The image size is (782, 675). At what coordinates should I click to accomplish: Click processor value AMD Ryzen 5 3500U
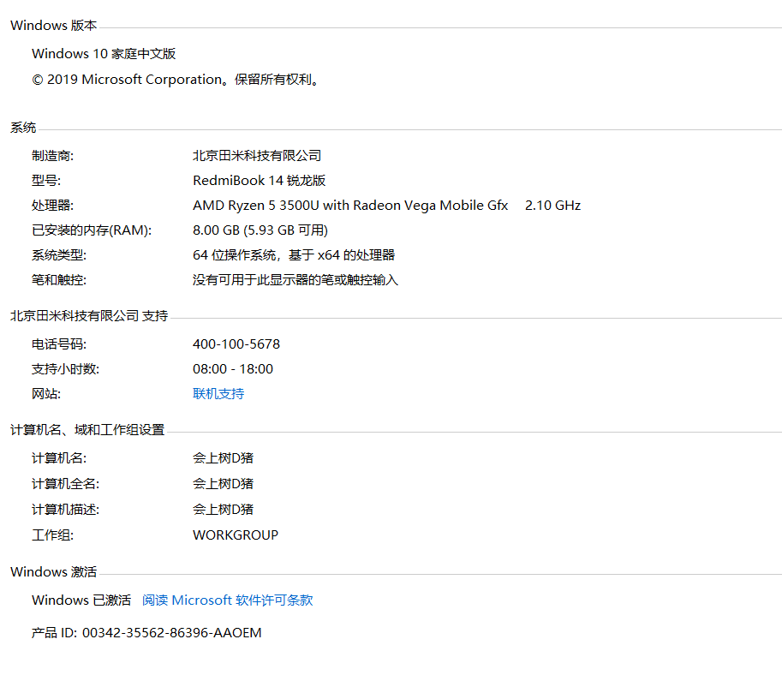pos(350,206)
